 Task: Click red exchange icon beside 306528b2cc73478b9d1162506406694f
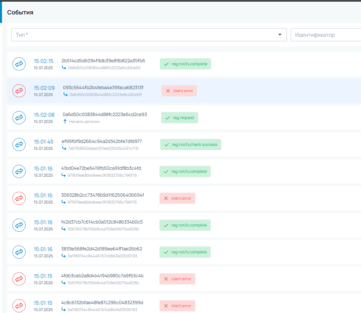19,198
